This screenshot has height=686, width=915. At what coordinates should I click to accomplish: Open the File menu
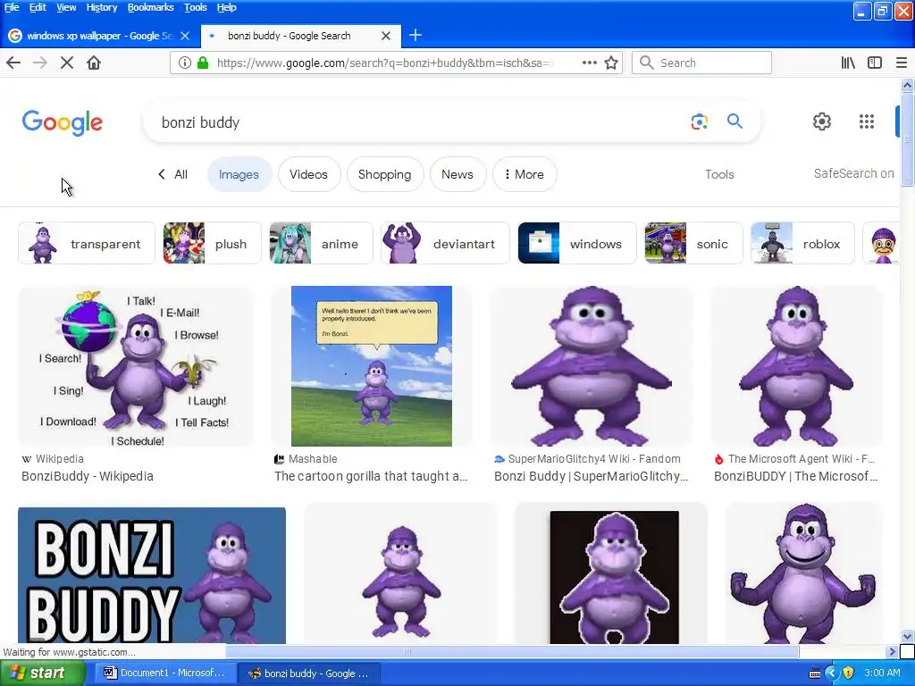(x=12, y=7)
